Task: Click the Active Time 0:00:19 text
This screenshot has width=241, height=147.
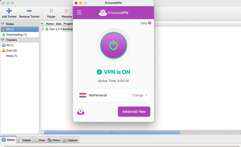Action: click(x=113, y=81)
